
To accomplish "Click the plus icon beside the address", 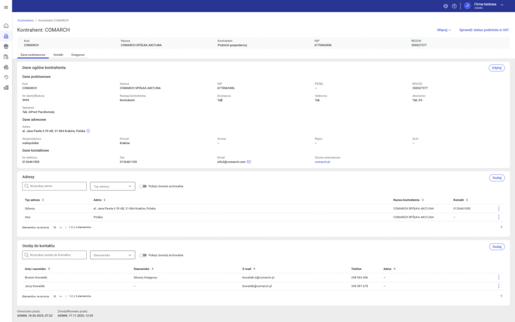I will pyautogui.click(x=88, y=130).
